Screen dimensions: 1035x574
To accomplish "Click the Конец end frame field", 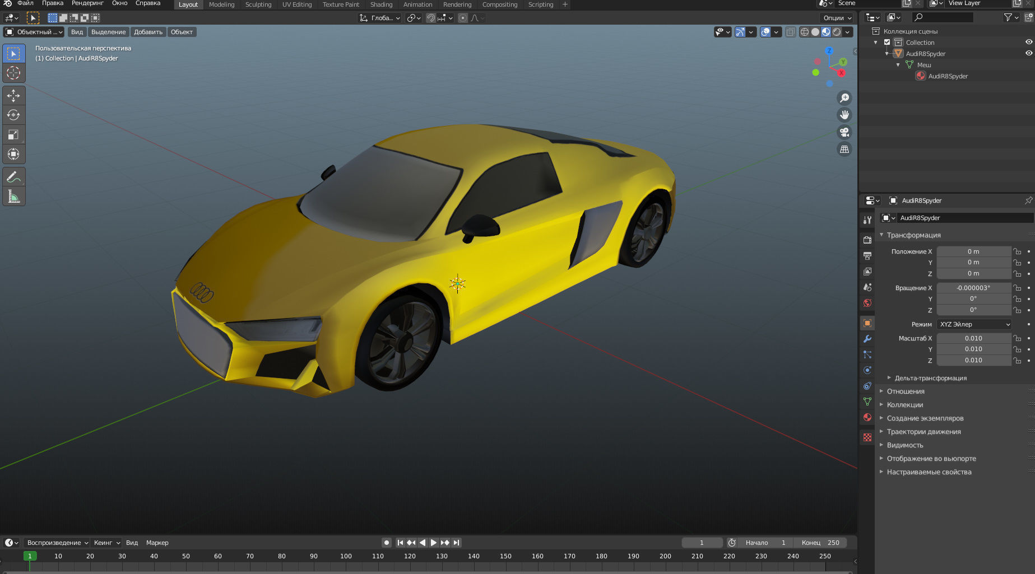I will coord(821,543).
